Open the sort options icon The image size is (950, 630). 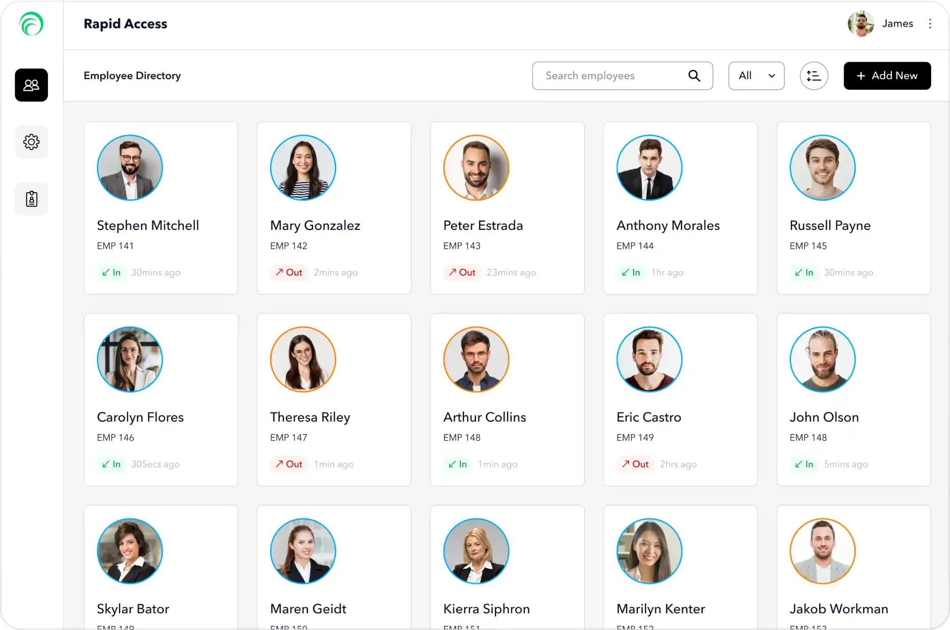[813, 75]
